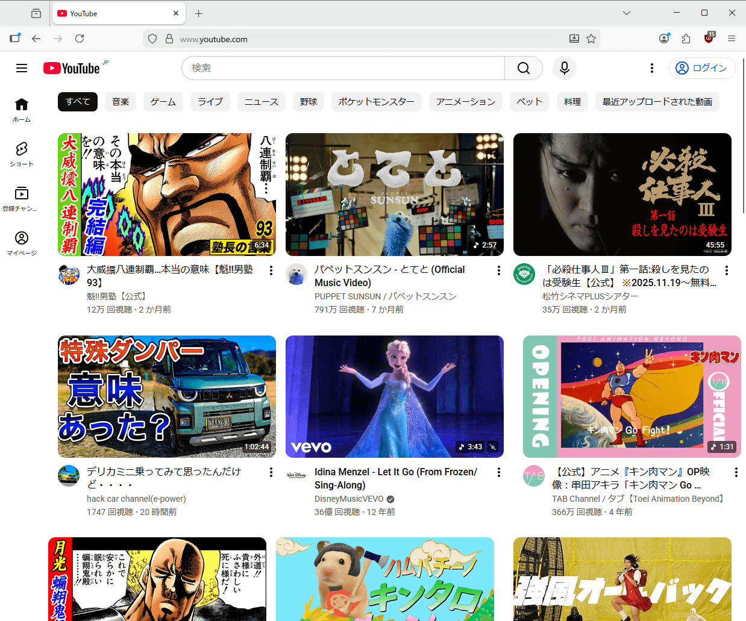Click into the 検索 search field
The image size is (746, 621).
(343, 68)
